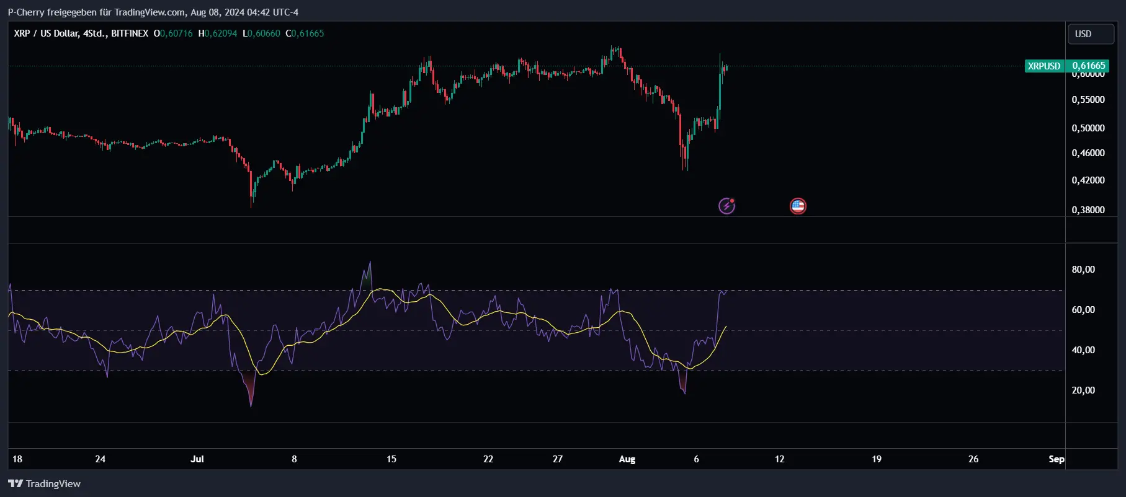Viewport: 1126px width, 497px height.
Task: Click the high value H0,62094
Action: point(218,33)
